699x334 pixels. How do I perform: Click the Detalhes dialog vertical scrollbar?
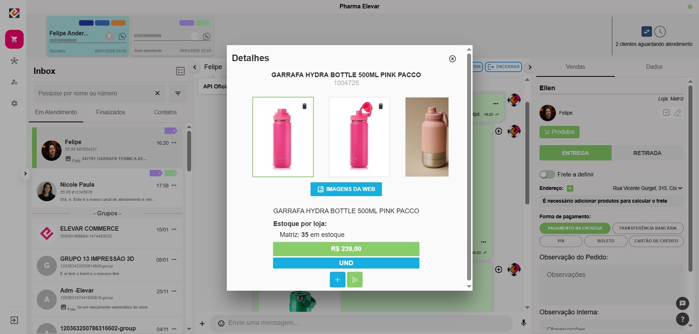point(469,167)
